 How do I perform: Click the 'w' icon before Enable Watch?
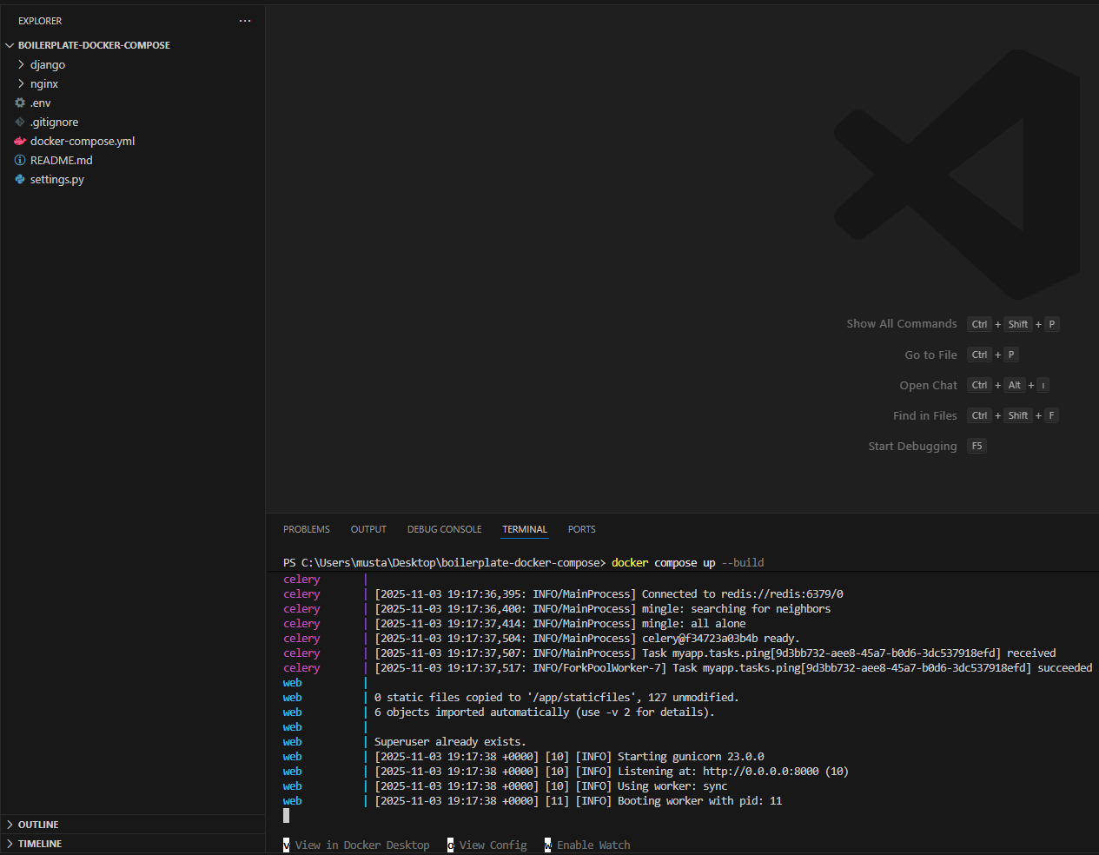point(548,845)
